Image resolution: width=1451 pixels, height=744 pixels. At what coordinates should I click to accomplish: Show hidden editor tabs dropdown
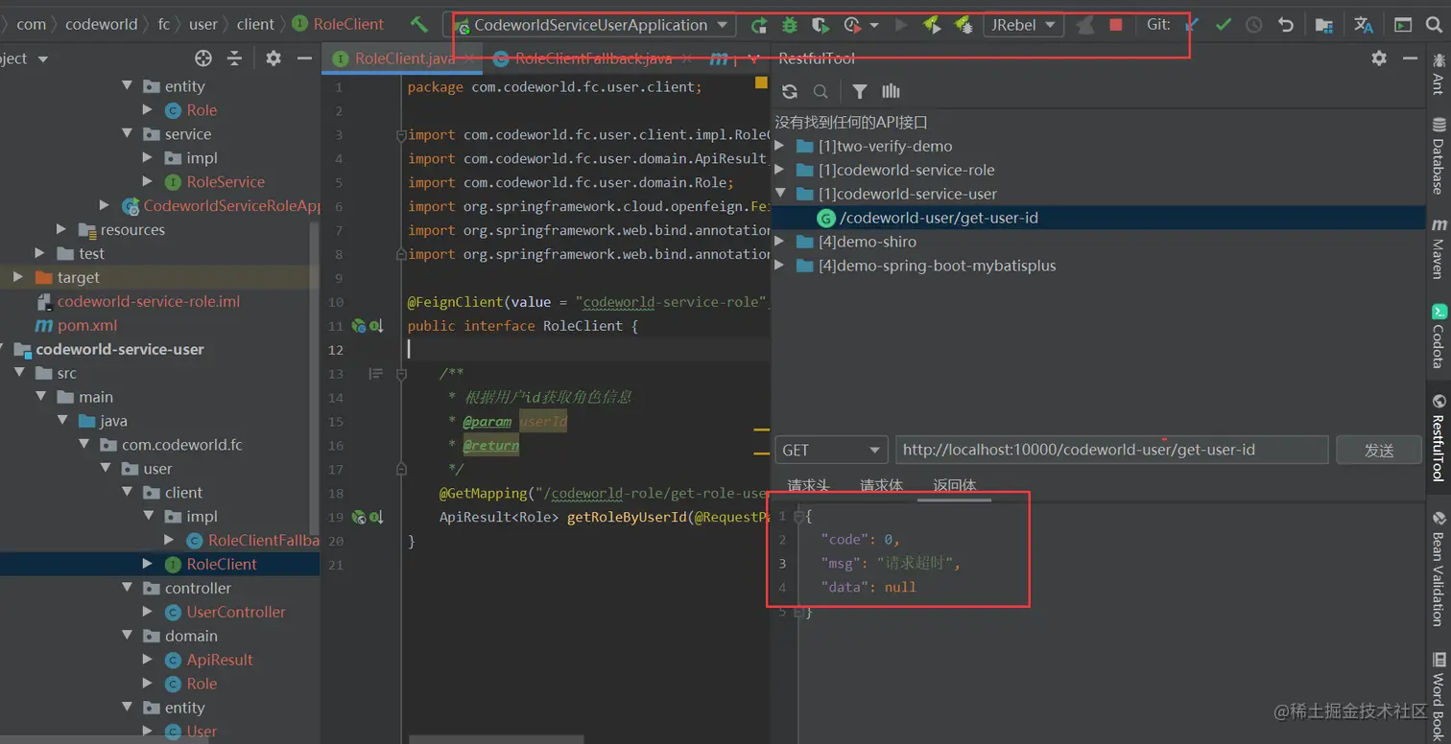pos(754,58)
